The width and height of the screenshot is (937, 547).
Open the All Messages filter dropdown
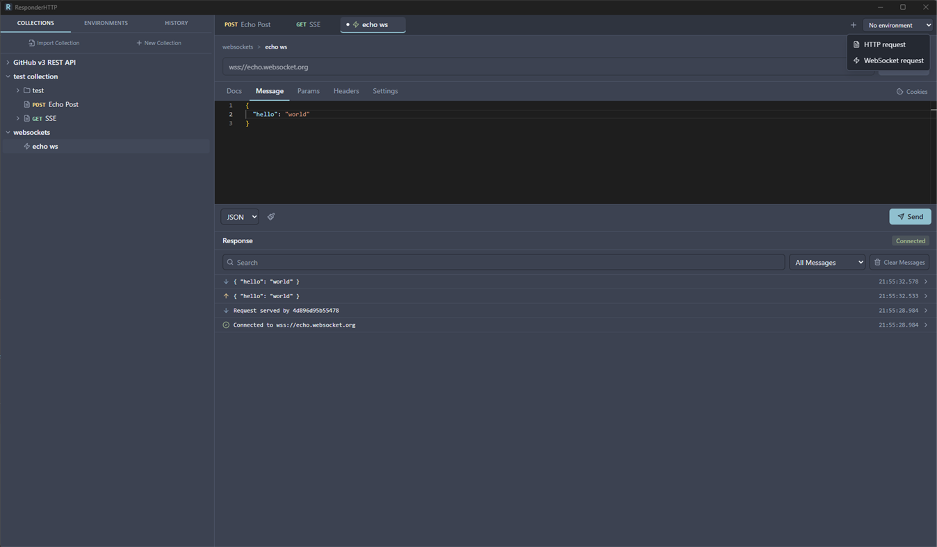tap(827, 263)
